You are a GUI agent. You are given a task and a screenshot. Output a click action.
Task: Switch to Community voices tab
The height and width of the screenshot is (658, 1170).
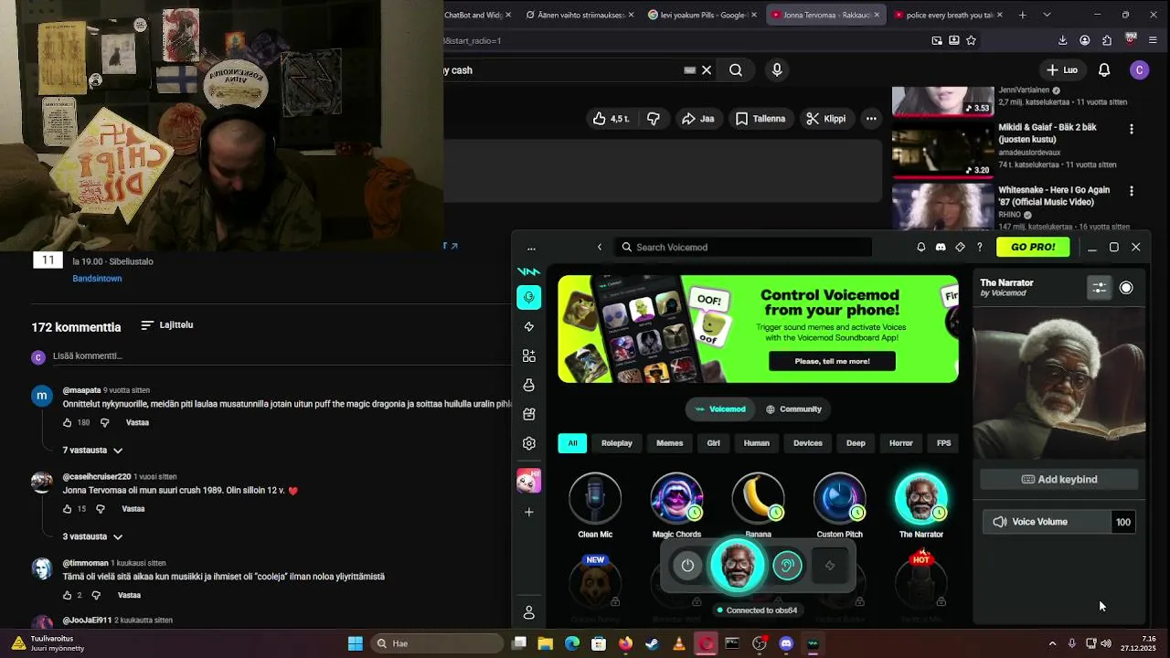pos(793,409)
